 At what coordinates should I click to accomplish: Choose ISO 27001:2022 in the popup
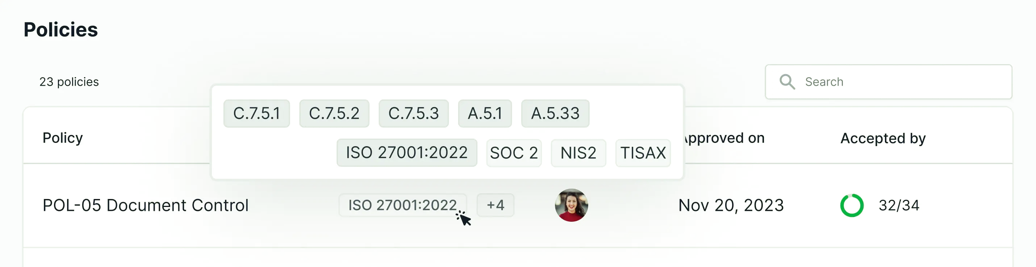click(406, 153)
